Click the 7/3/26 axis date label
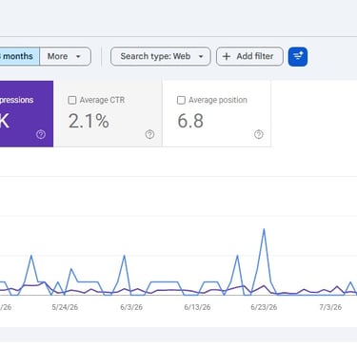The image size is (357, 348). coord(330,307)
